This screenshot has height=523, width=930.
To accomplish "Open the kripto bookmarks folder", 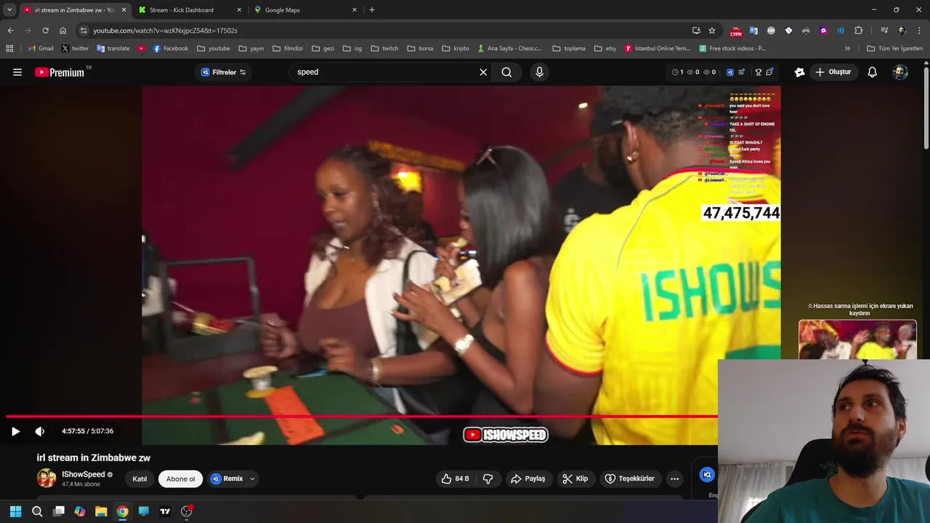I will 455,49.
